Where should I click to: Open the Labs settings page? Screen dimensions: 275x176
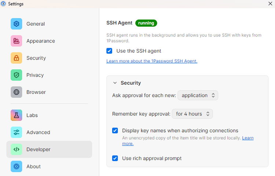pyautogui.click(x=49, y=115)
